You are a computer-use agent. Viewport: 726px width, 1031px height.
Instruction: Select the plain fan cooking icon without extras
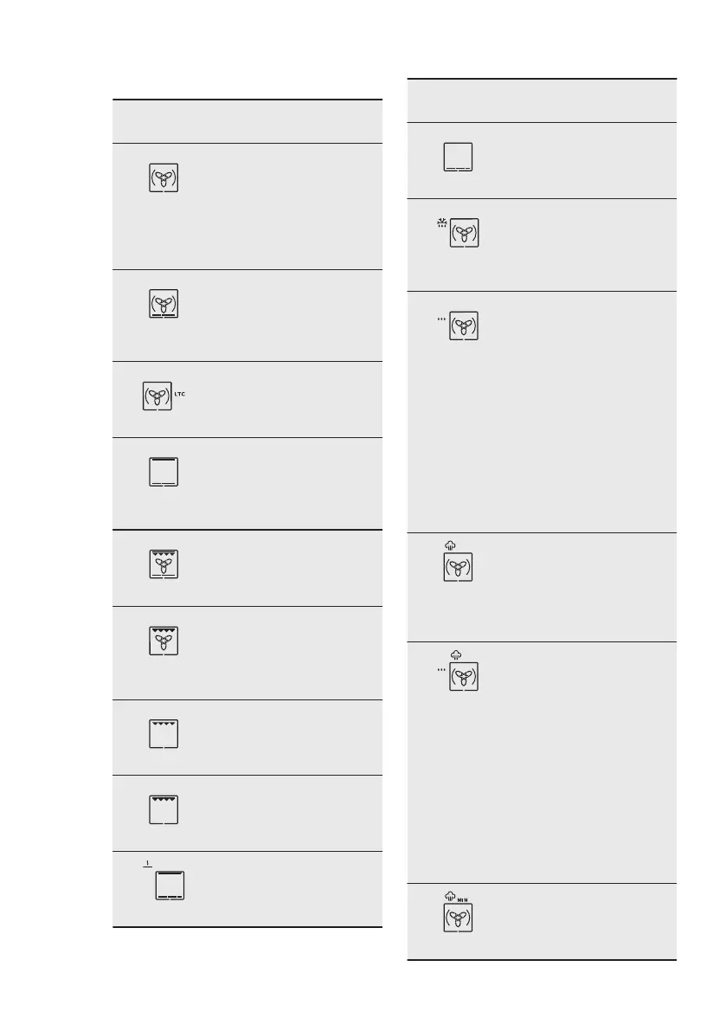coord(164,177)
